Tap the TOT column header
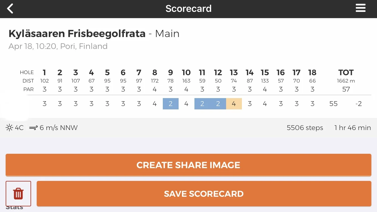The image size is (377, 212). coord(346,72)
